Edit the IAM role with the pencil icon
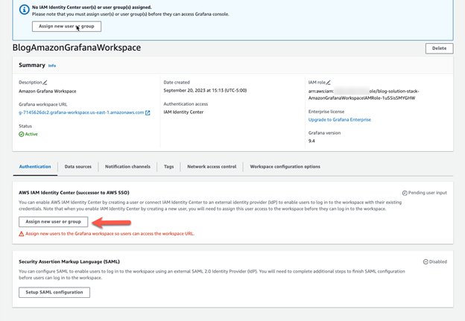This screenshot has width=465, height=321. [x=329, y=83]
